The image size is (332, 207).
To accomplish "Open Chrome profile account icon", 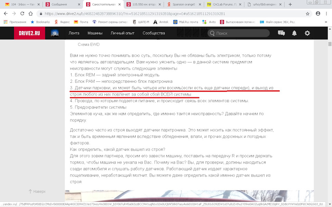I will (318, 14).
